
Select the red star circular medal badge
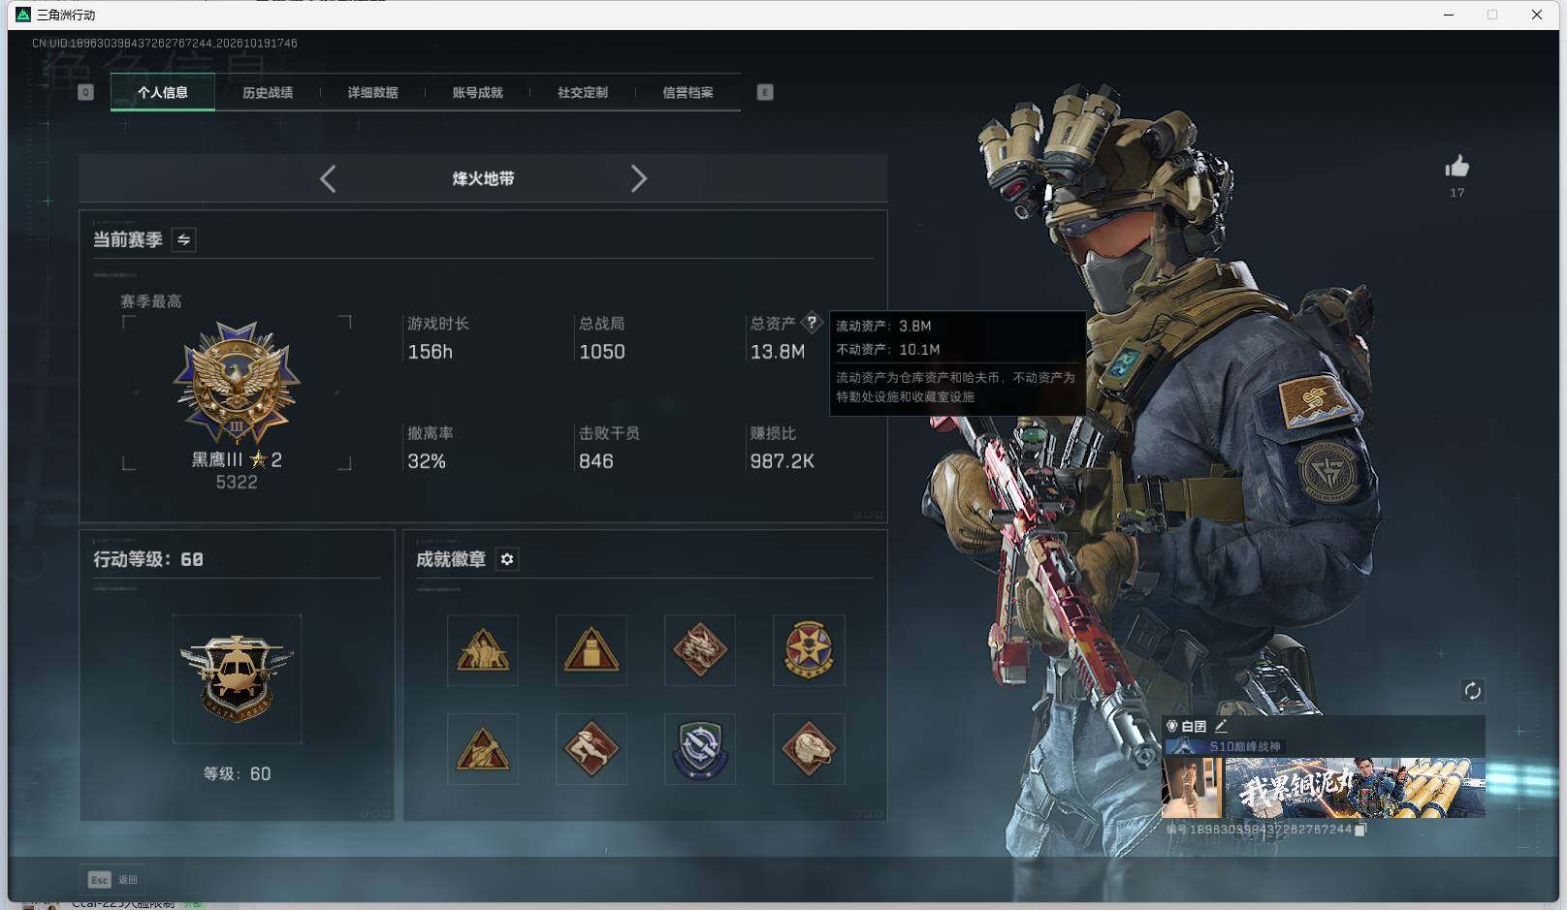pyautogui.click(x=809, y=650)
